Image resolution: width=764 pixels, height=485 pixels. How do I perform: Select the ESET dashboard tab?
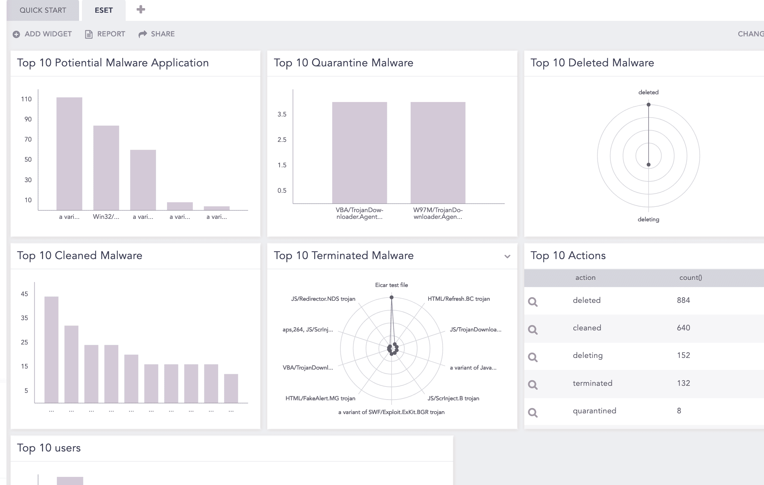103,10
